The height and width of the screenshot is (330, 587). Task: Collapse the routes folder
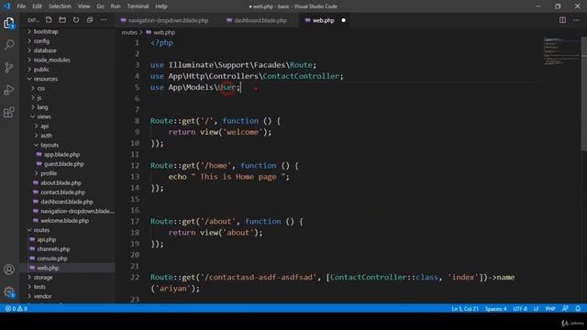click(41, 230)
